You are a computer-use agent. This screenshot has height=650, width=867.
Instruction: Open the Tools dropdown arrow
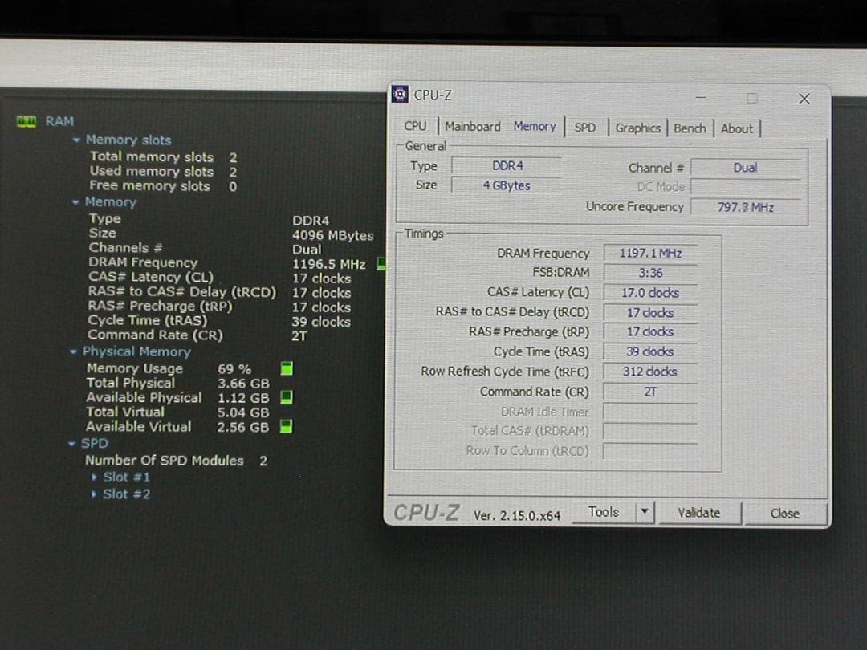pos(645,513)
